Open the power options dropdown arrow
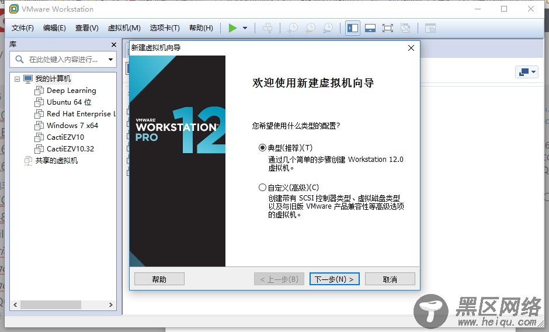This screenshot has width=549, height=332. click(245, 28)
